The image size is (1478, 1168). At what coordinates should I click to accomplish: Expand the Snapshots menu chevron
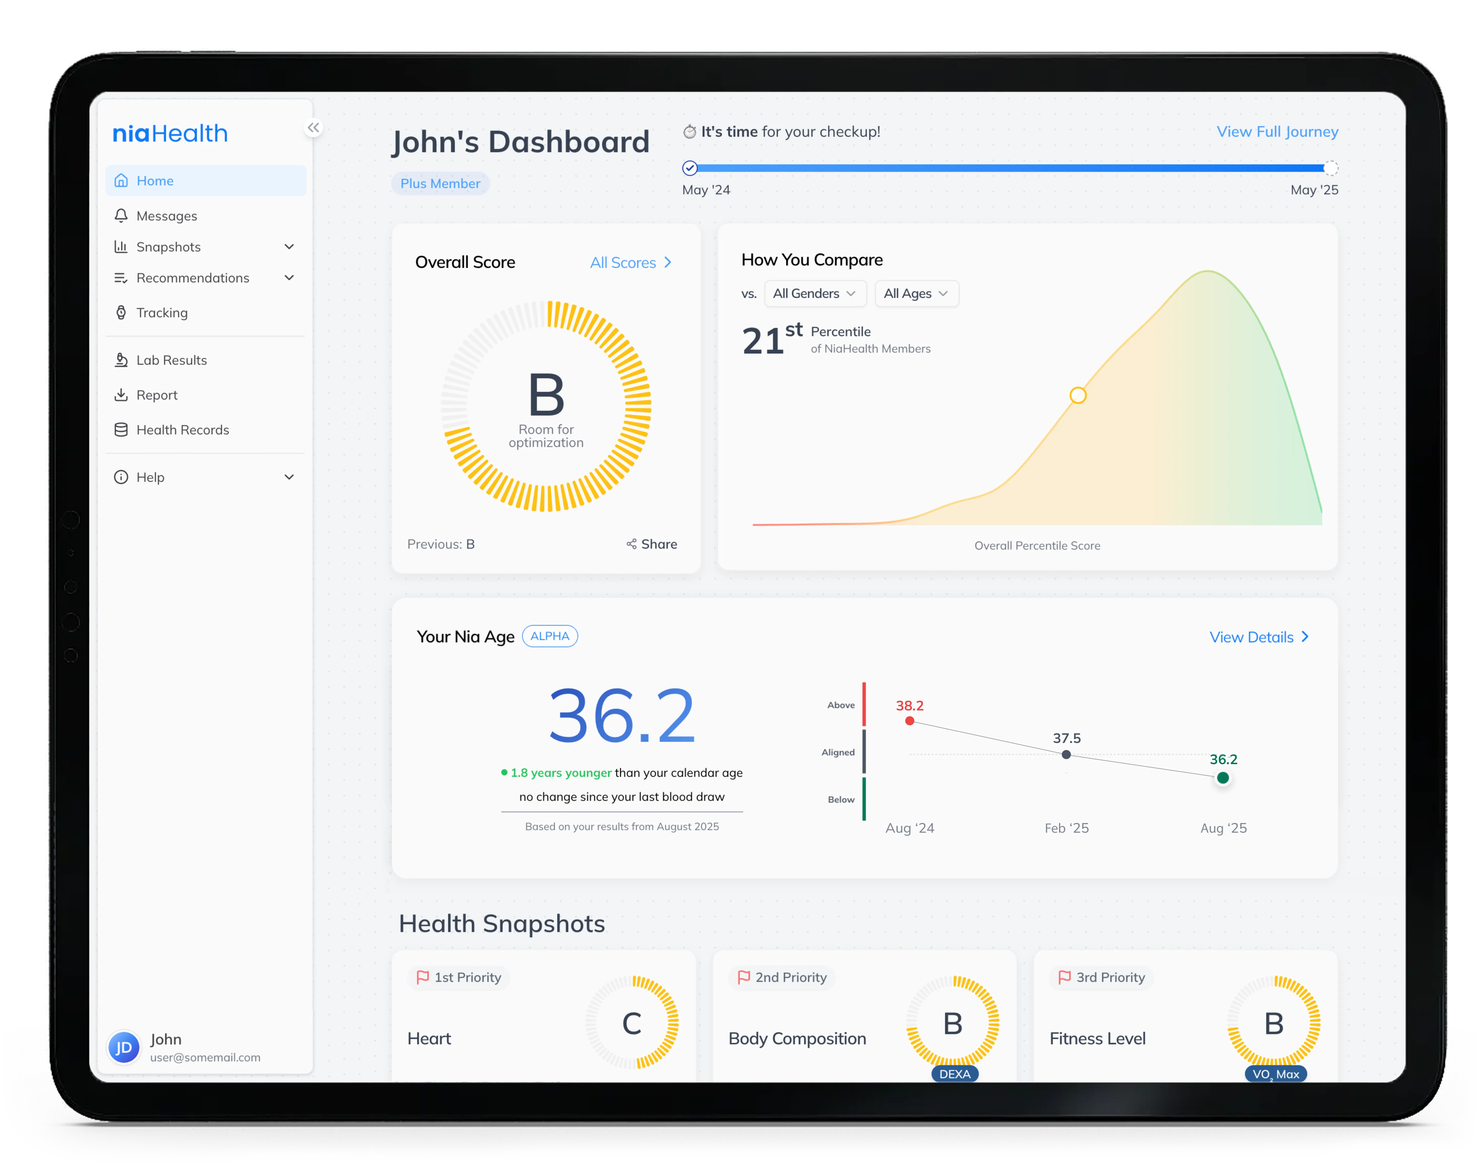click(289, 247)
